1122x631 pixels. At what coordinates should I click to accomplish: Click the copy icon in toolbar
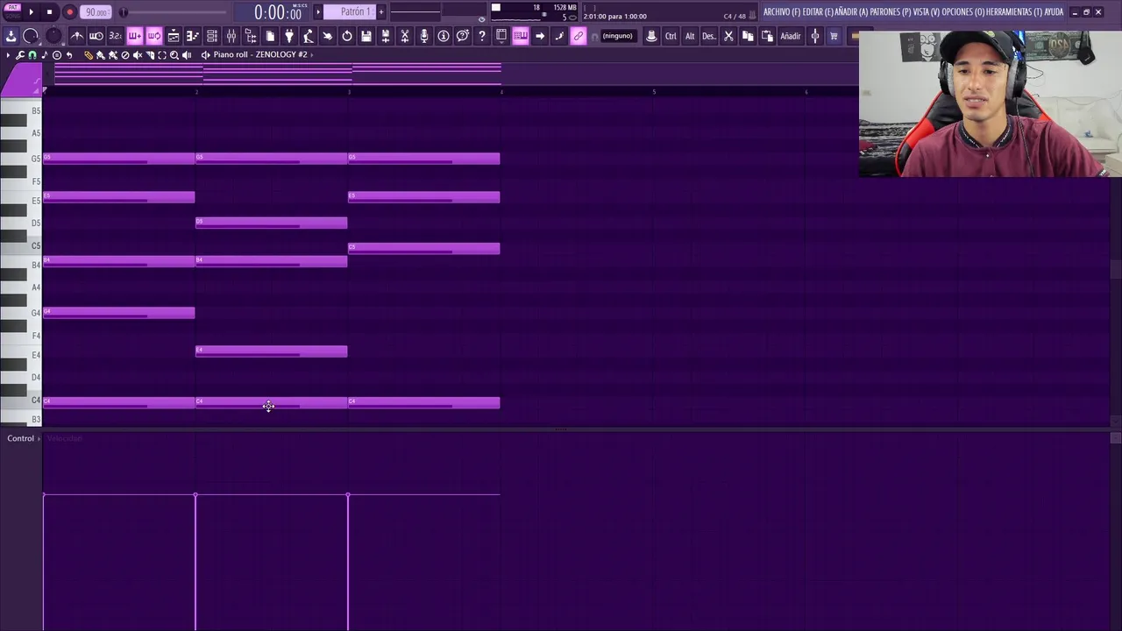pos(748,36)
